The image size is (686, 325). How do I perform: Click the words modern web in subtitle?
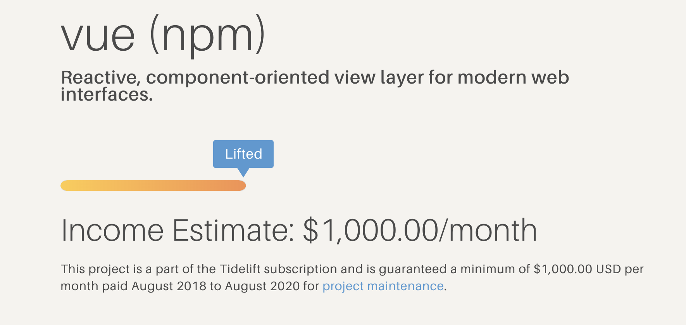[513, 77]
